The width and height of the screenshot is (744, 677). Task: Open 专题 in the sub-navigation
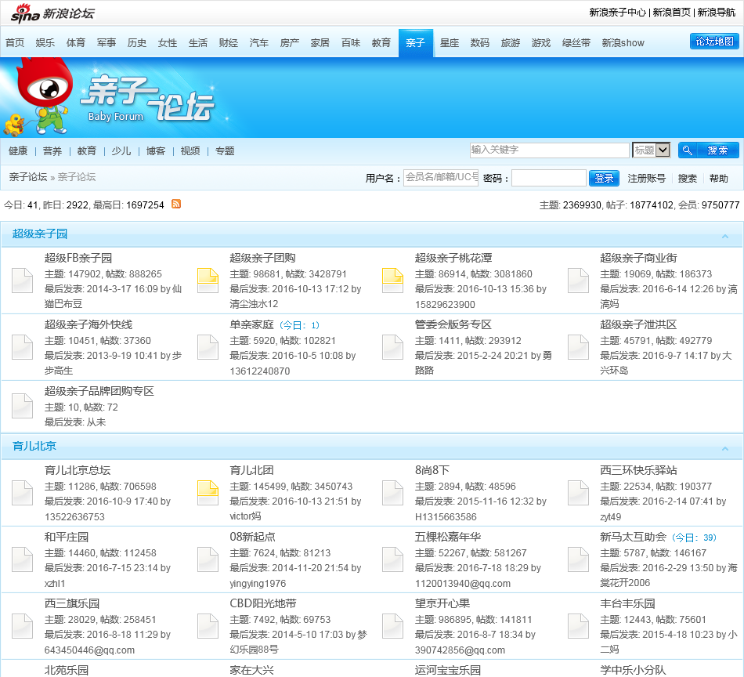tap(225, 151)
